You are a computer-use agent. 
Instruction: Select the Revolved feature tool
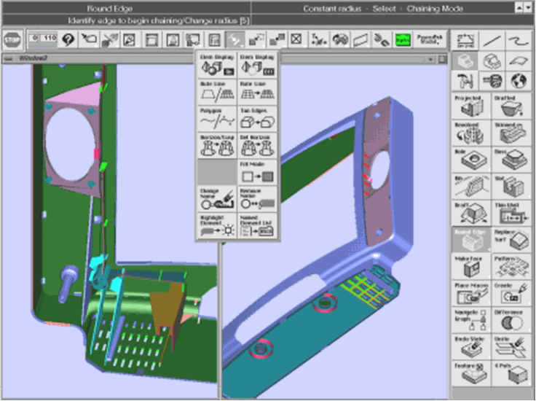point(471,133)
